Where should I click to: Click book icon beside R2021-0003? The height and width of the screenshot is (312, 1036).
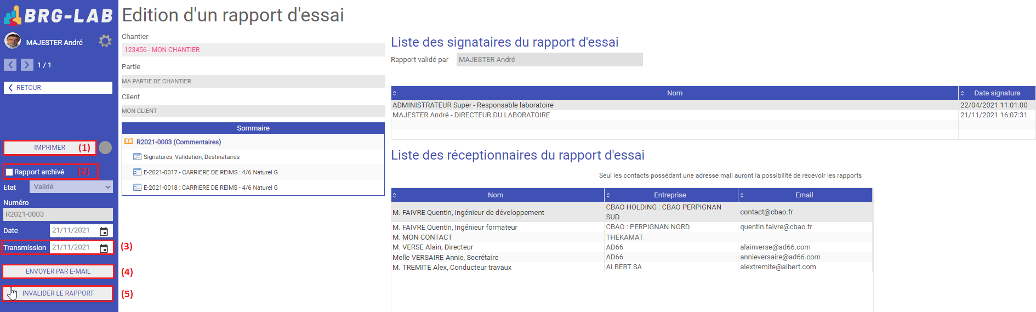[x=129, y=141]
